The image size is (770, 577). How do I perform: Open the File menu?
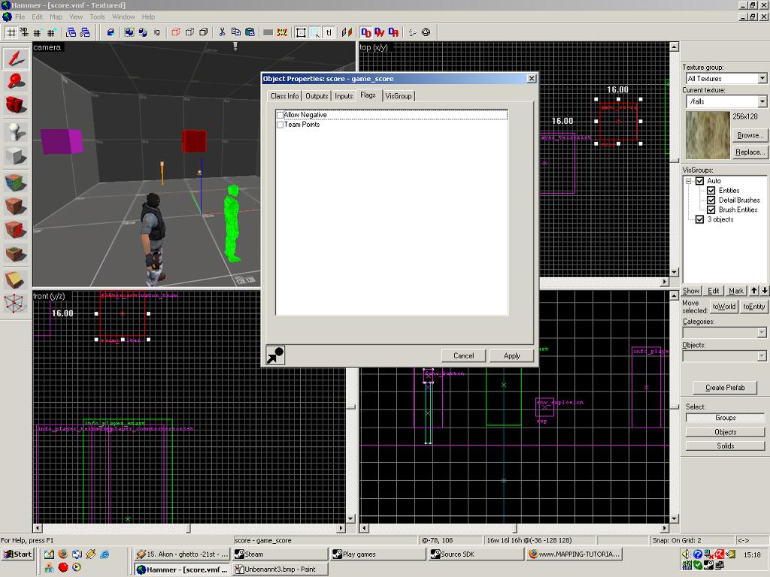[20, 17]
